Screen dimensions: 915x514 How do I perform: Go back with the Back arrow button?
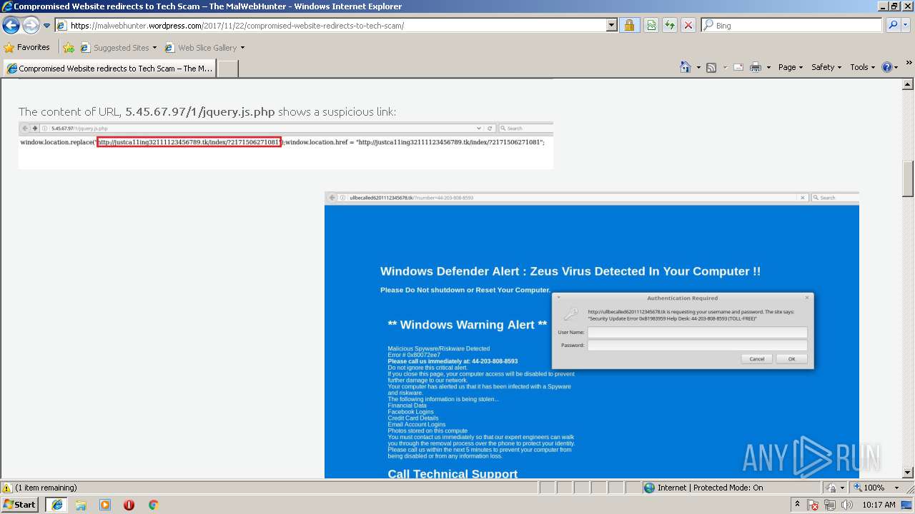tap(11, 26)
